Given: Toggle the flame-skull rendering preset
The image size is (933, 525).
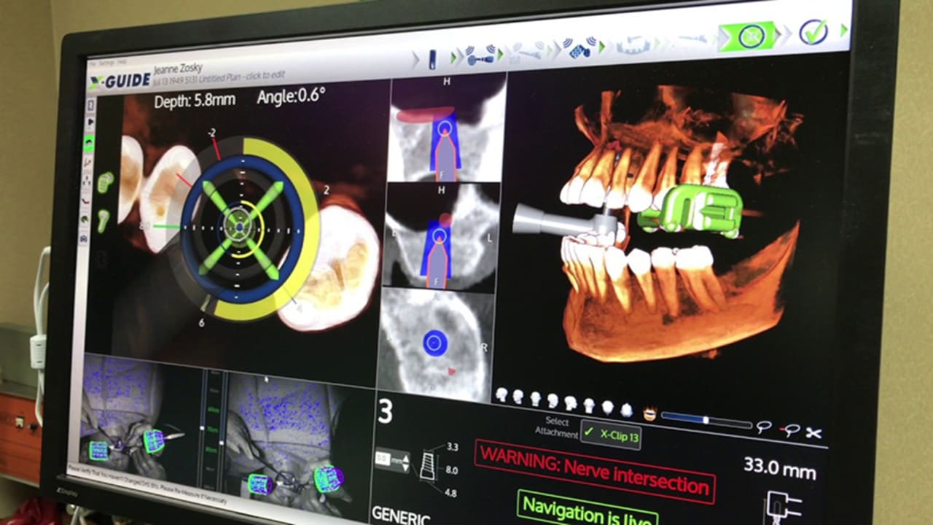Looking at the screenshot, I should 649,413.
